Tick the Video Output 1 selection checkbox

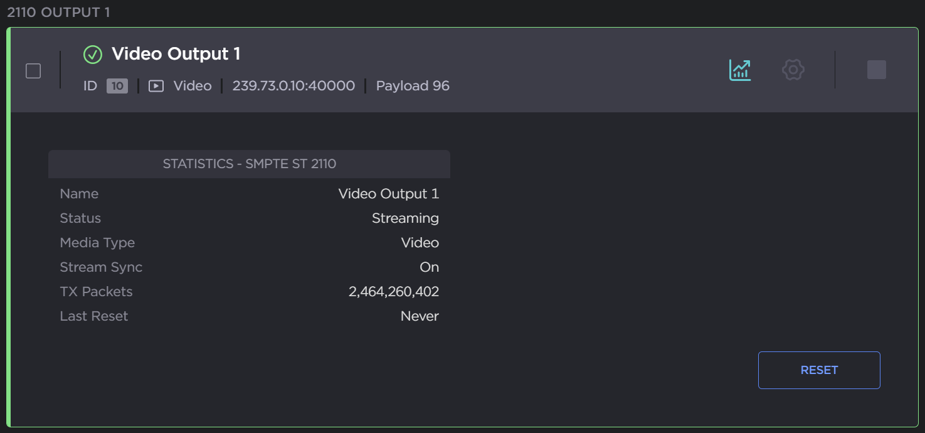coord(33,71)
